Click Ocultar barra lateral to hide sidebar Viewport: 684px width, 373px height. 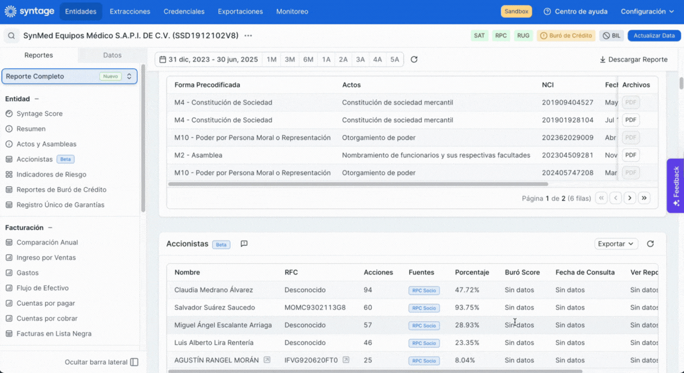102,362
